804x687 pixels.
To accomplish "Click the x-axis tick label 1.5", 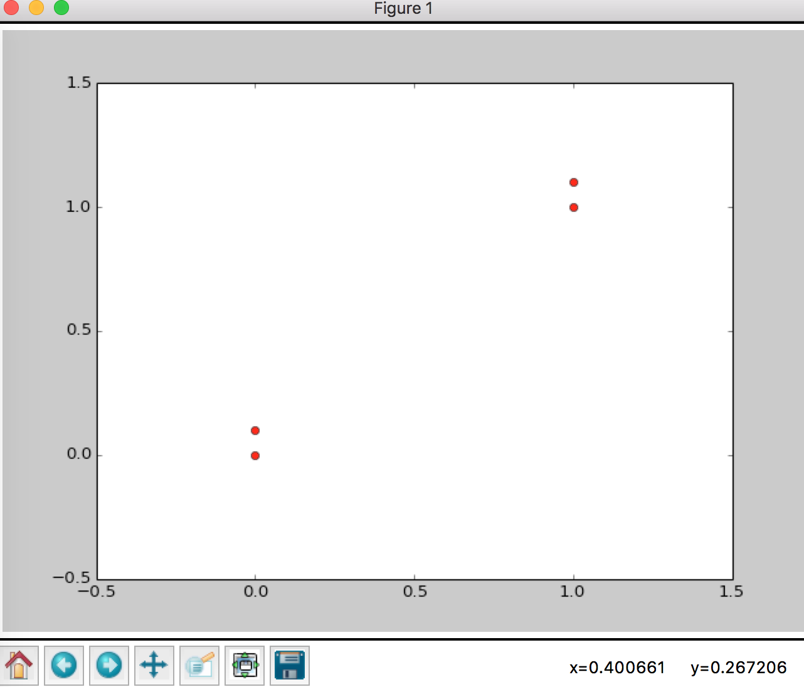I will click(x=732, y=592).
